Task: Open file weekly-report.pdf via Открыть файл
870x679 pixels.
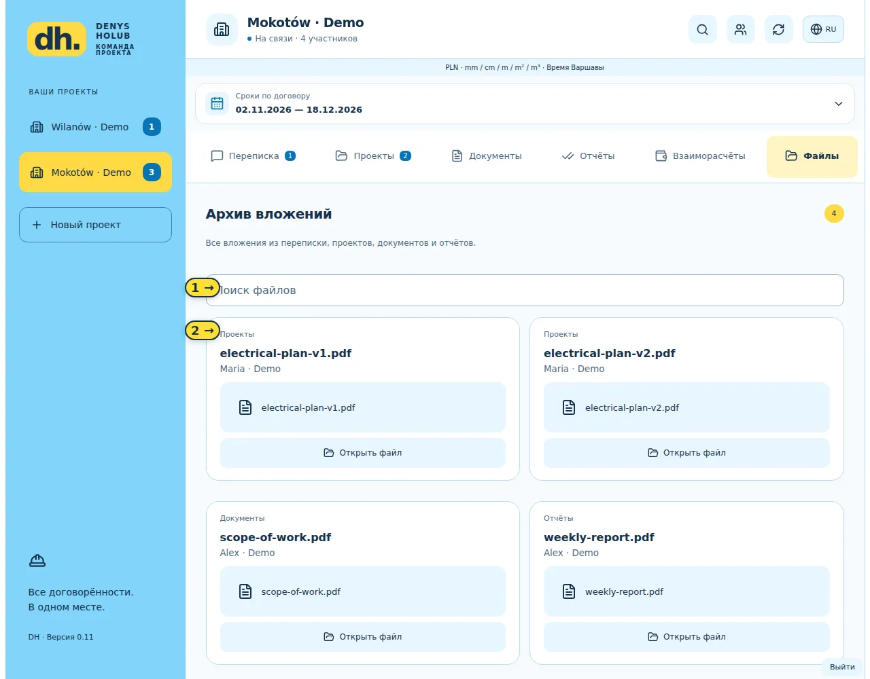Action: click(x=686, y=637)
